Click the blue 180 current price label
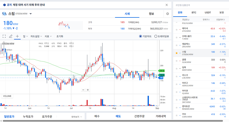The image size is (229, 122). click(x=161, y=78)
